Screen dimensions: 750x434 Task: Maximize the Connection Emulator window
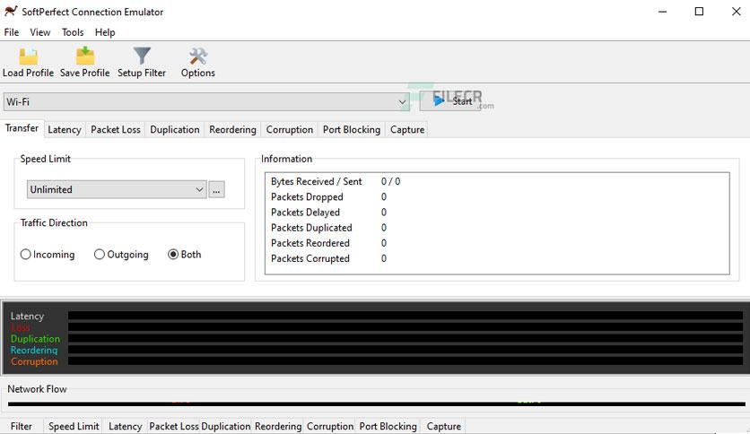(x=699, y=12)
